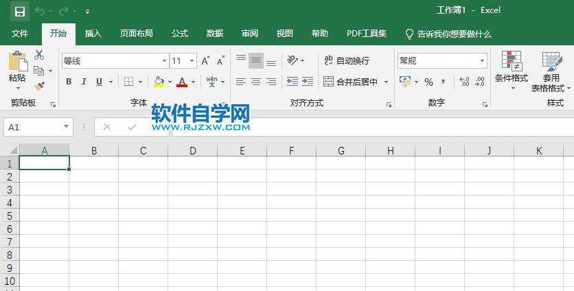Click the Undo arrow icon
574x291 pixels.
point(39,12)
